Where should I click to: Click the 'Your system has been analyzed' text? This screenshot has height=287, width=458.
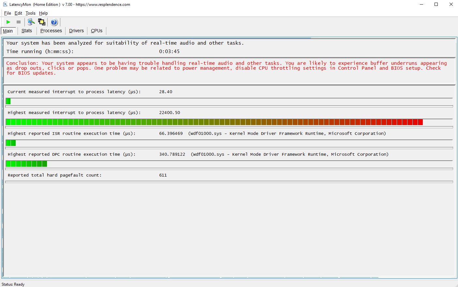125,43
